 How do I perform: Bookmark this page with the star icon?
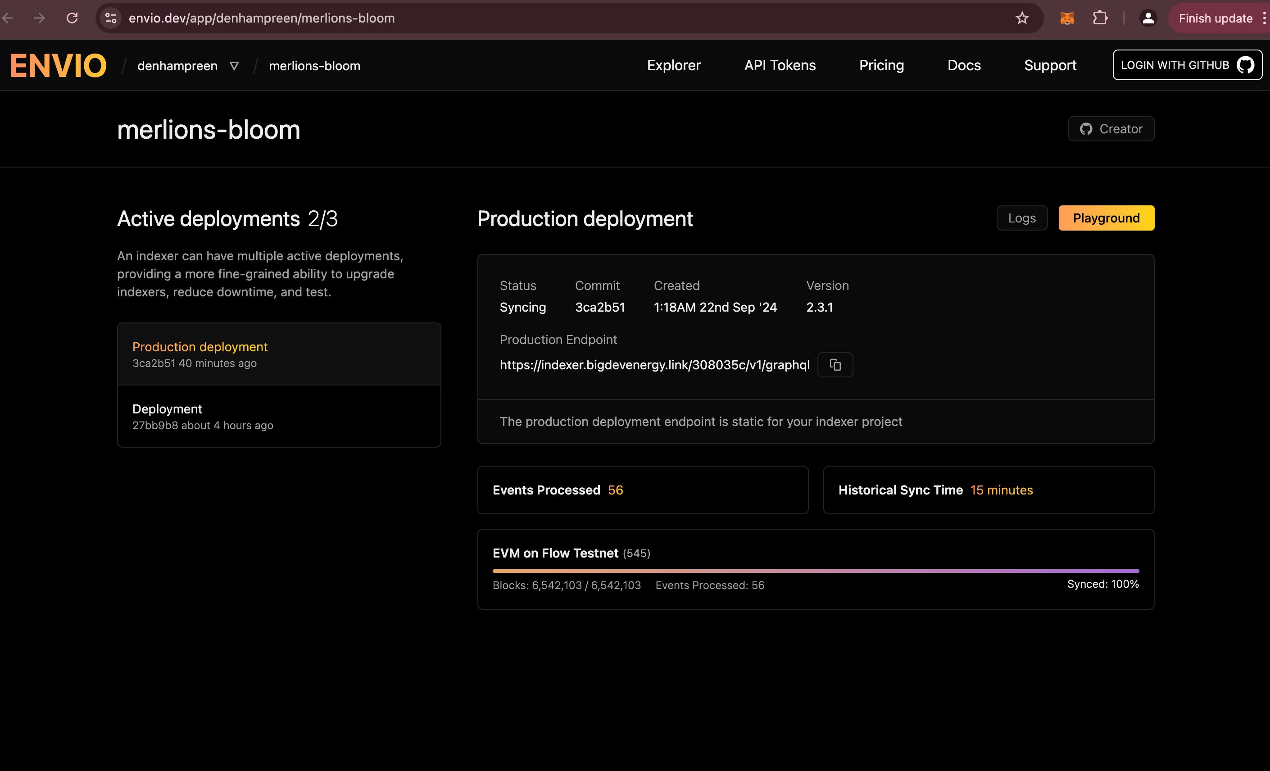(1022, 18)
